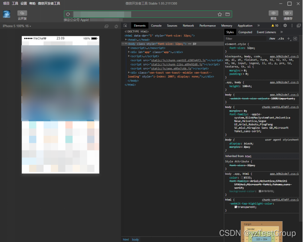Viewport: 303px width, 242px height.
Task: Open the 设置 menu
Action: pos(23,3)
